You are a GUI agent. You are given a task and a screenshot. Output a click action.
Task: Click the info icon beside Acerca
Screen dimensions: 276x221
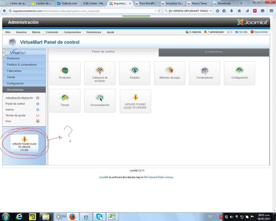click(x=38, y=109)
